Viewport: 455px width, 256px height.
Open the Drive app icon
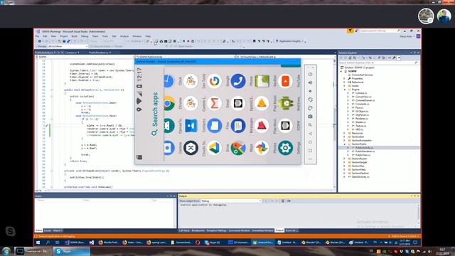click(215, 148)
